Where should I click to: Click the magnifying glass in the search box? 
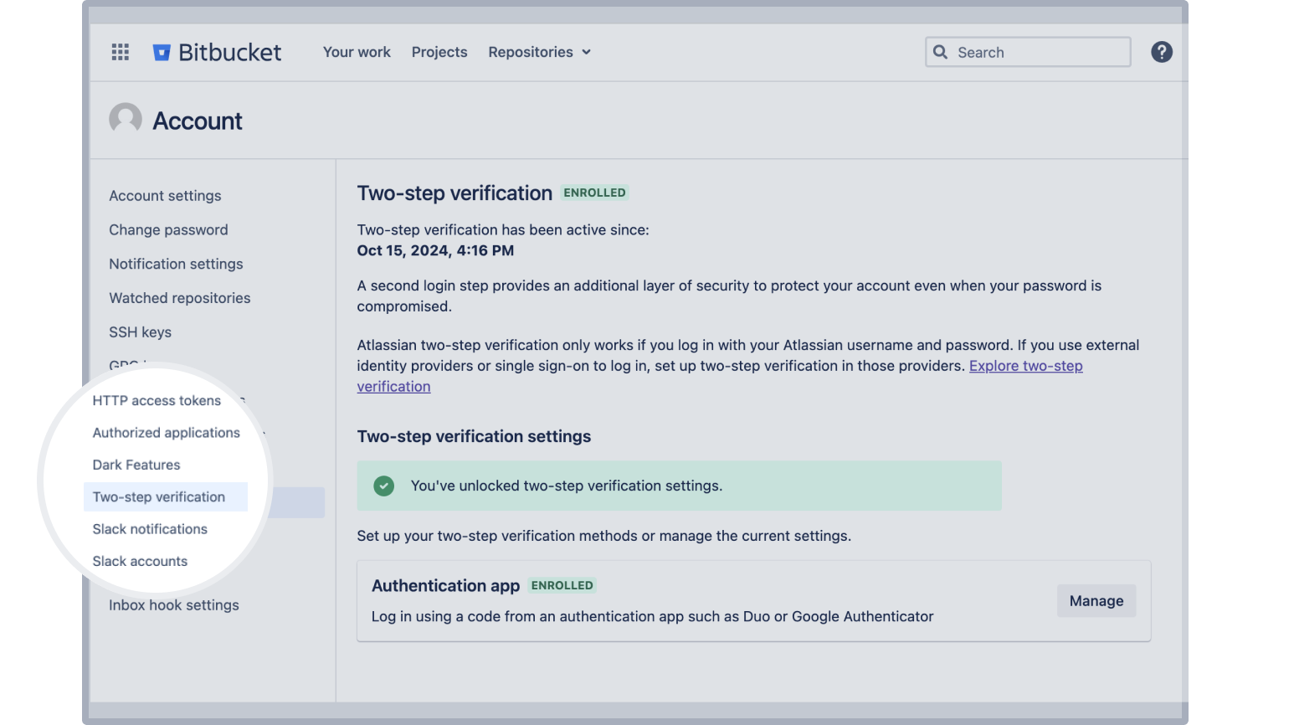point(940,52)
